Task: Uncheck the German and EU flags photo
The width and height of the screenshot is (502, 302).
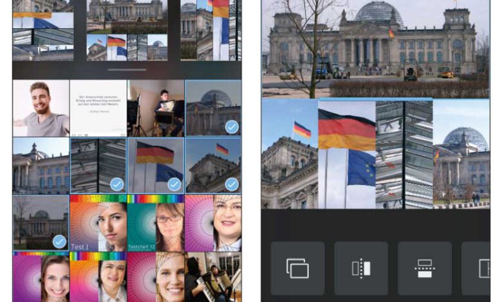Action: click(x=174, y=184)
